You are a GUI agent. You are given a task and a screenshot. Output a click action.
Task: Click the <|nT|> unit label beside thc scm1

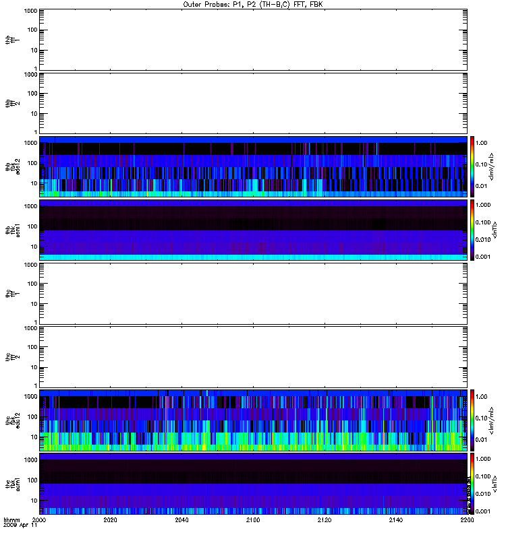click(x=495, y=484)
